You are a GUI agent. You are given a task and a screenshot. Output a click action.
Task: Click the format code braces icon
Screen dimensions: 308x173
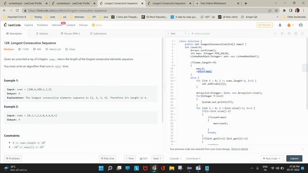282,34
